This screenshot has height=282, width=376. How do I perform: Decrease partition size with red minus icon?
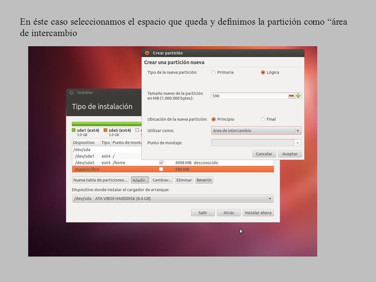291,96
